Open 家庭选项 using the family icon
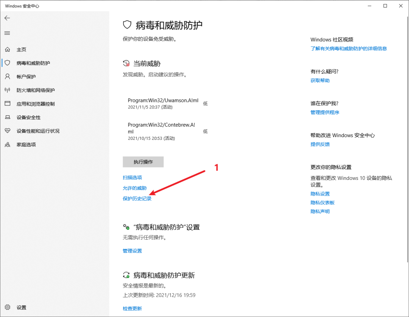The width and height of the screenshot is (409, 317). [x=8, y=145]
